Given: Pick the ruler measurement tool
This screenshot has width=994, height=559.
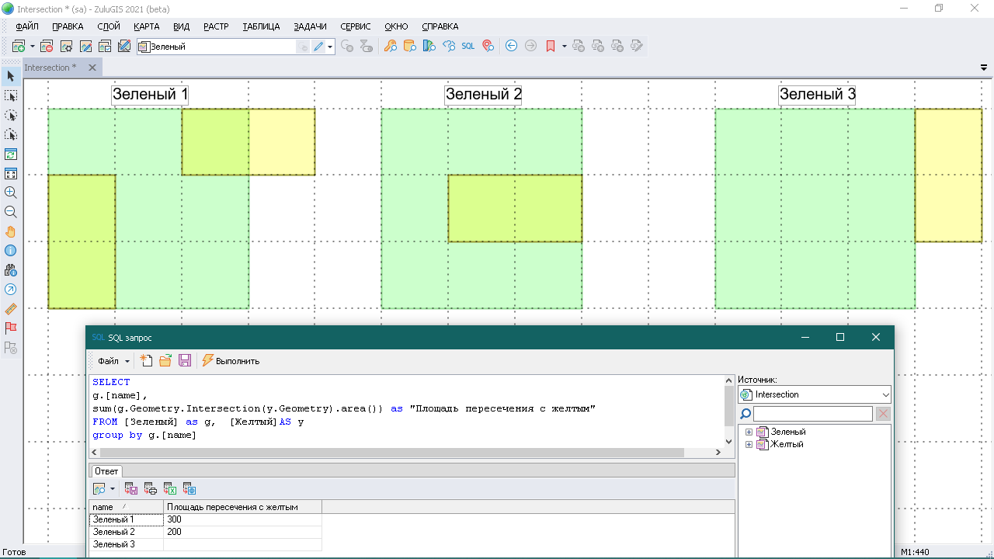Looking at the screenshot, I should (x=11, y=309).
